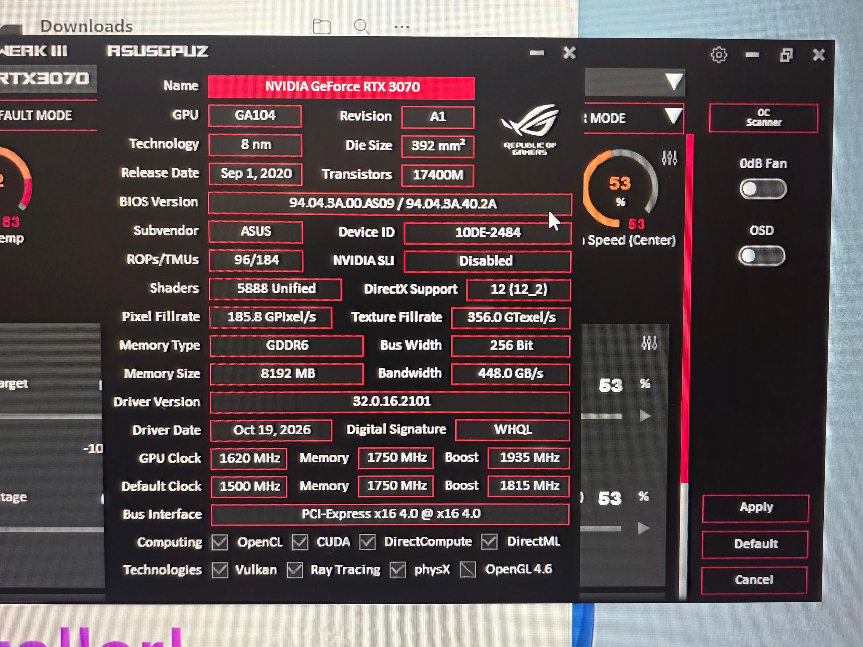This screenshot has height=647, width=863.
Task: Click the upper fan speed slider track
Action: 602,416
